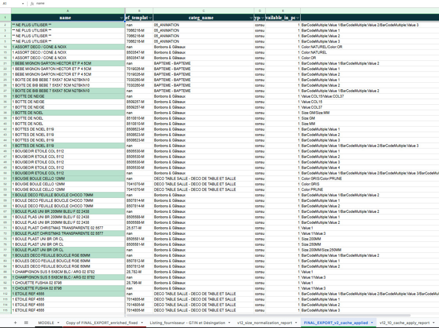Open MODELE tab dropdown arrow

(x=58, y=323)
